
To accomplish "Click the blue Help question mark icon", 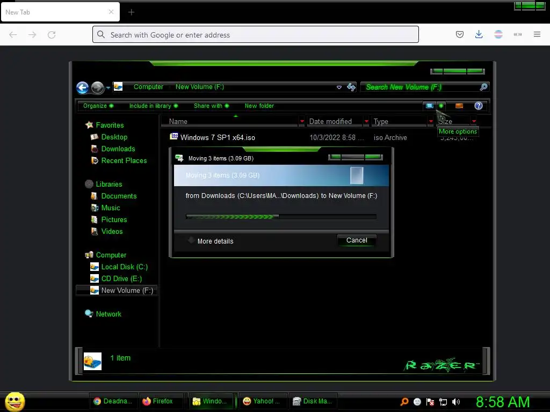I will click(x=479, y=106).
